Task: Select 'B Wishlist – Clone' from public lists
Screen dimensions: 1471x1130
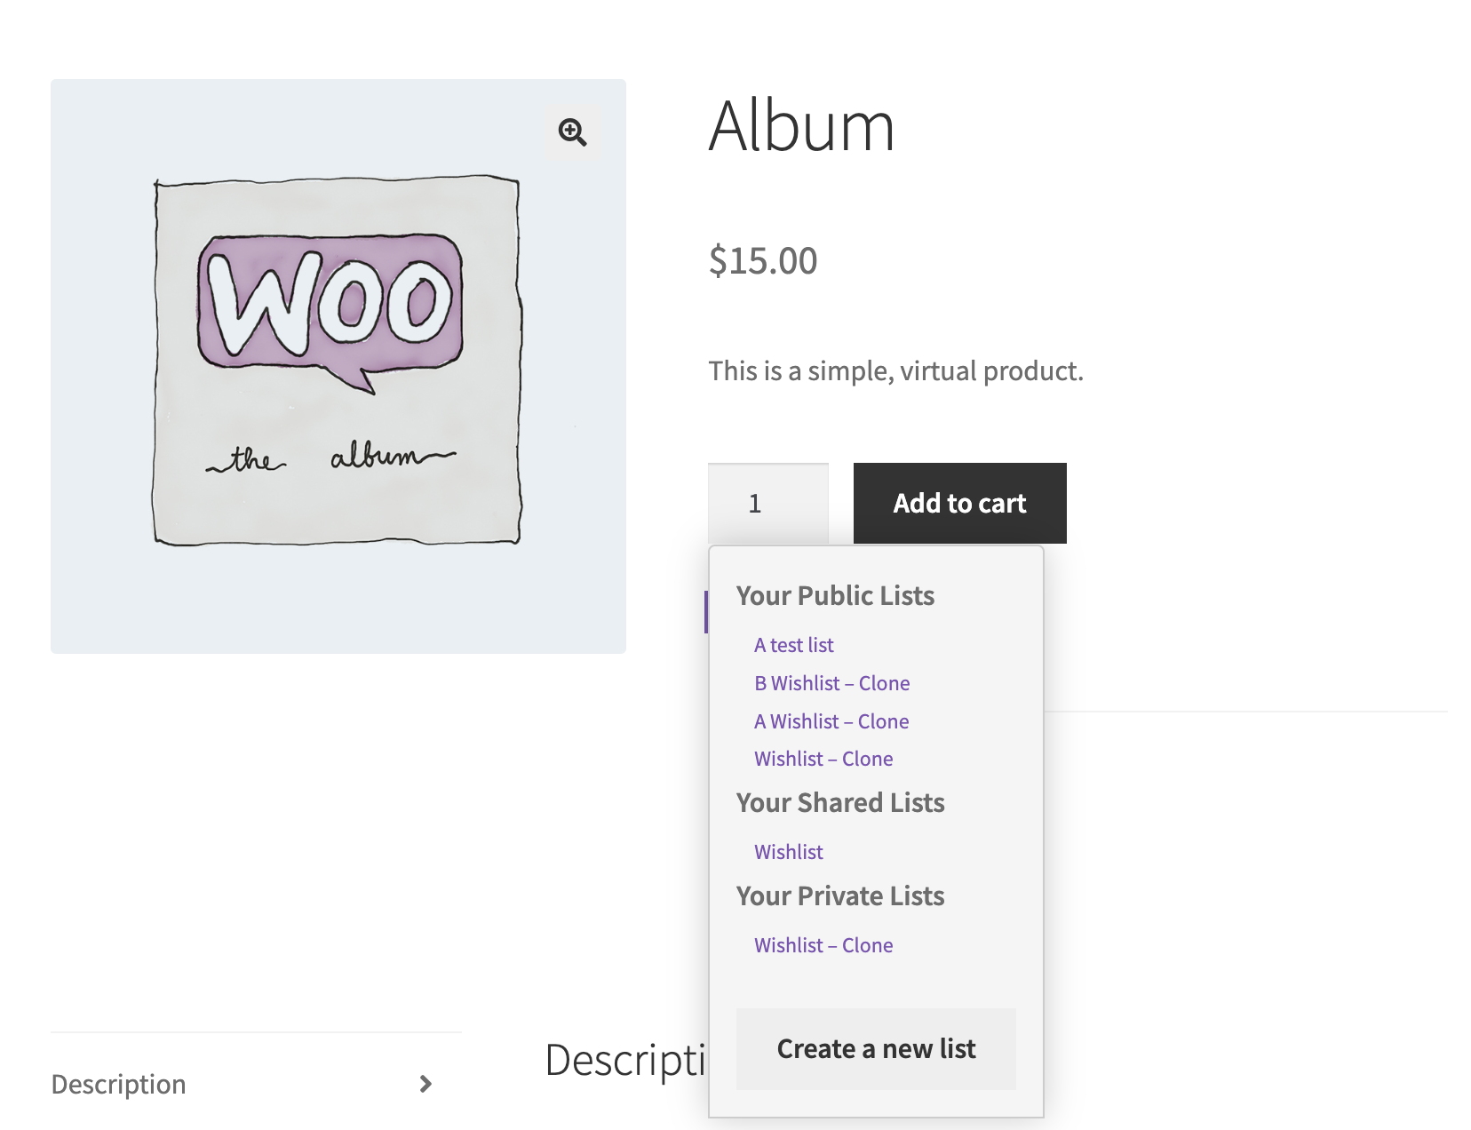Action: click(831, 683)
